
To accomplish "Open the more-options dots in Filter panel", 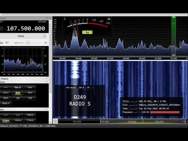I will point(5,115).
